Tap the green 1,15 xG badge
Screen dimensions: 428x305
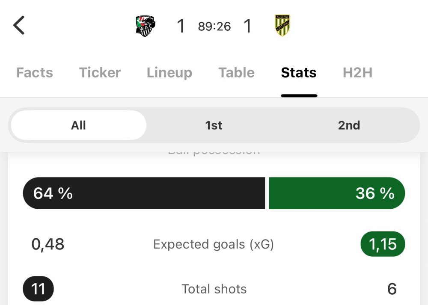tap(383, 244)
